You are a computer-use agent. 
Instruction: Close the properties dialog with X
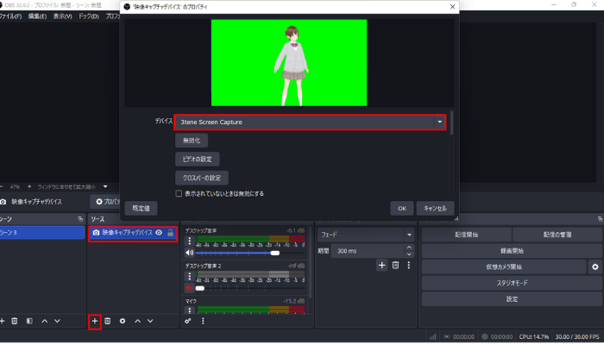(452, 7)
